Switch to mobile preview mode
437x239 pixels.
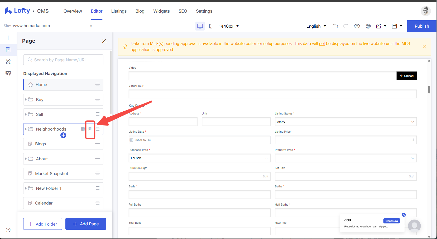click(211, 26)
